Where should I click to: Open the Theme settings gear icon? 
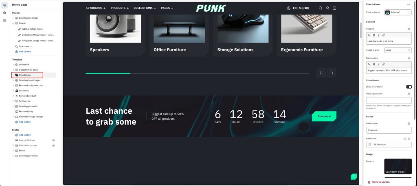(x=4, y=13)
